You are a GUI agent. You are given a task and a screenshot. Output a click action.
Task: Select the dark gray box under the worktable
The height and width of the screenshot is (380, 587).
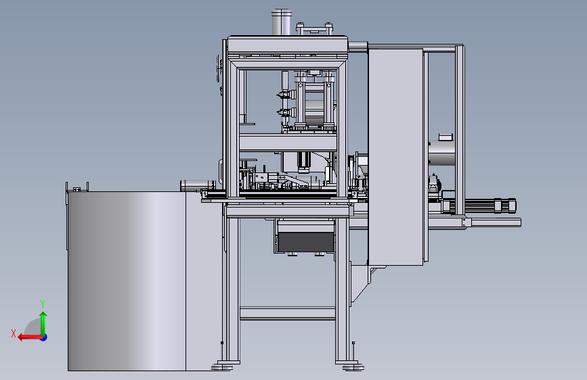point(306,242)
